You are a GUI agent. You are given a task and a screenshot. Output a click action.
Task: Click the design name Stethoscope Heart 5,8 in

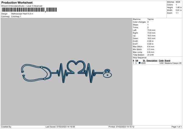[x=22, y=14]
